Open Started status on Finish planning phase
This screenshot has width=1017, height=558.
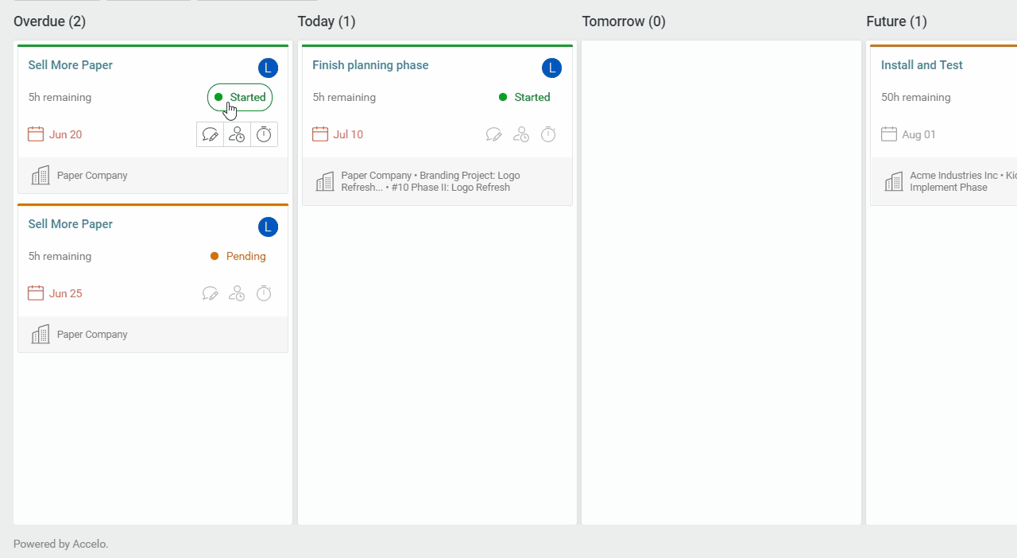point(524,98)
